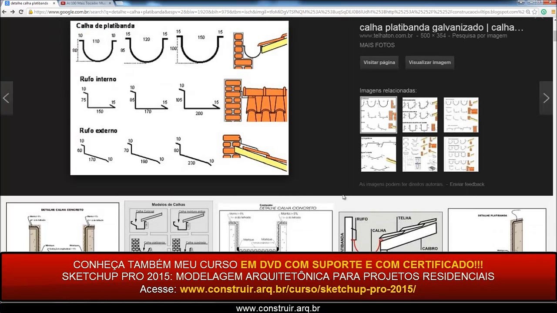Viewport: 557px width, 313px height.
Task: Click the 'Enviar feedback' link
Action: coord(467,184)
